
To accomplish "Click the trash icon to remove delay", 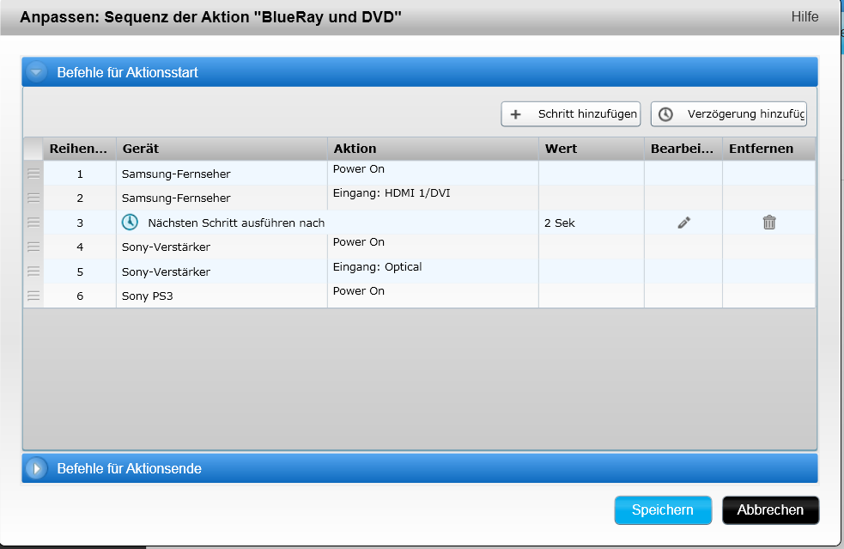I will point(768,223).
